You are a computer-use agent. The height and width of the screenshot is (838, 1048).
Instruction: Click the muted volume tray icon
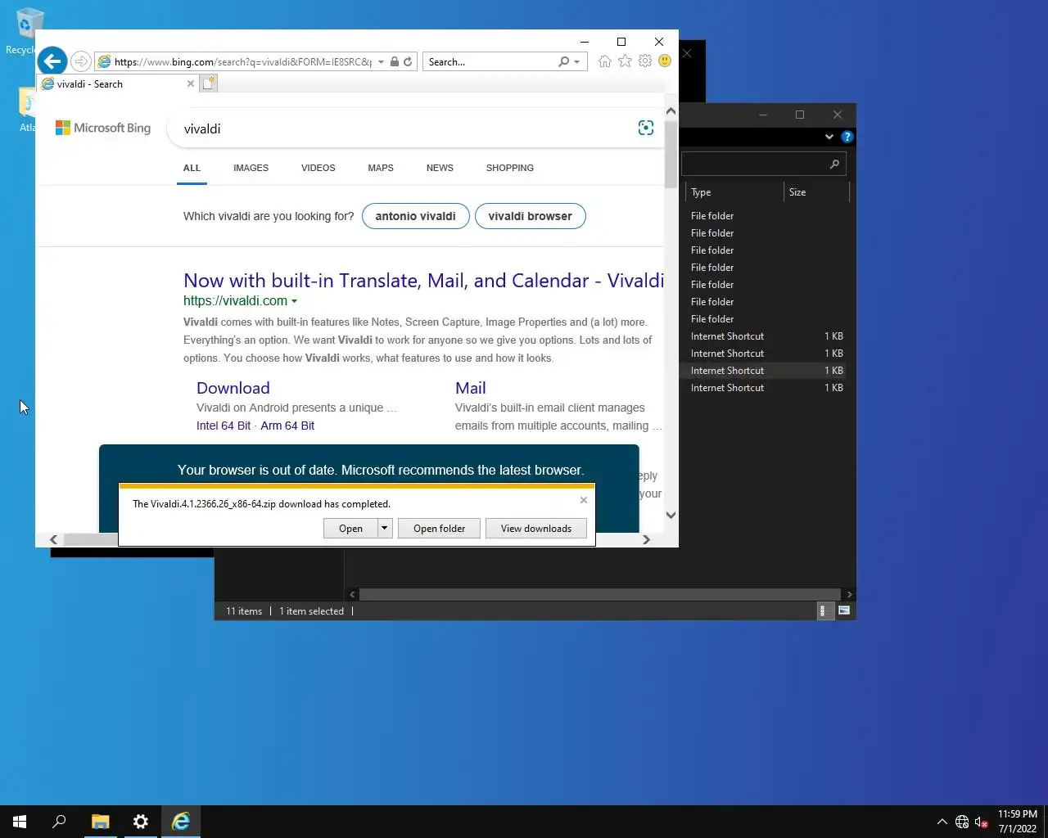pos(981,822)
